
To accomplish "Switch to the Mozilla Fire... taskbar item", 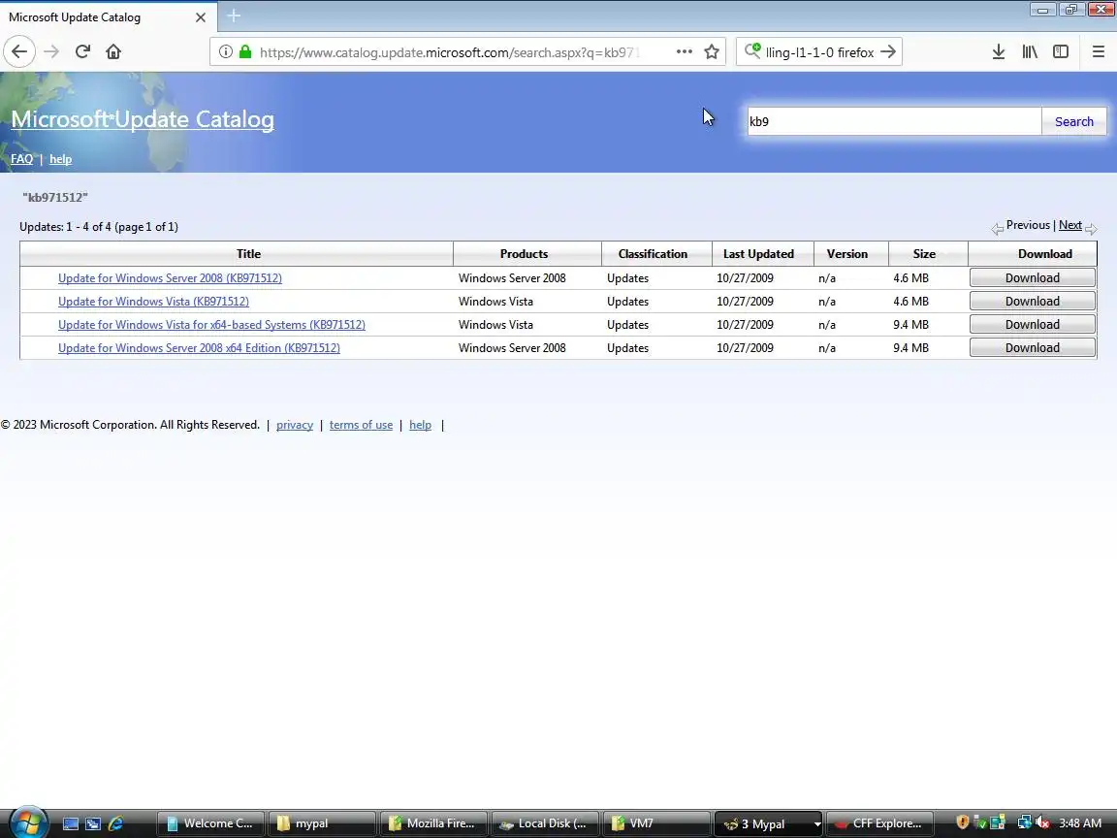I will (x=433, y=823).
